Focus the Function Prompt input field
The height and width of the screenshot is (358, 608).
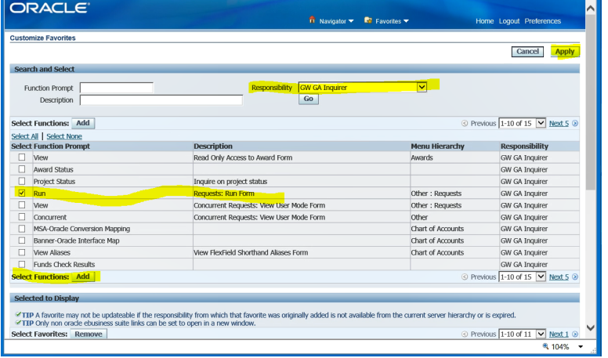tap(116, 88)
